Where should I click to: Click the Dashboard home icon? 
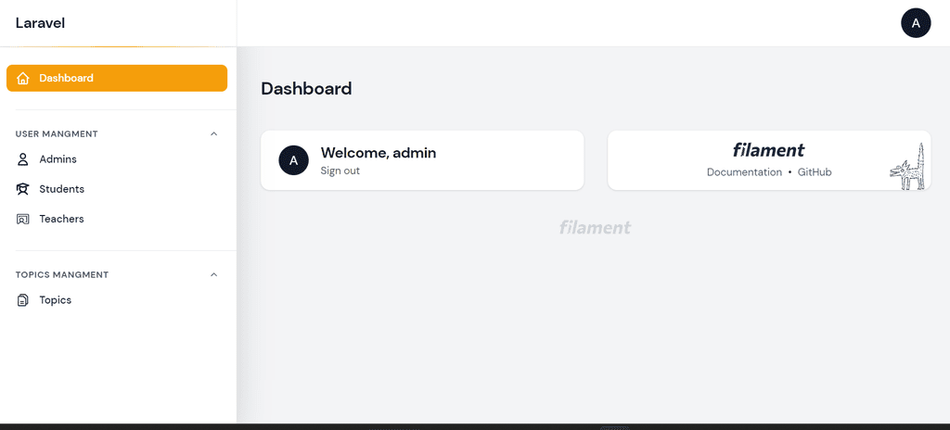23,78
